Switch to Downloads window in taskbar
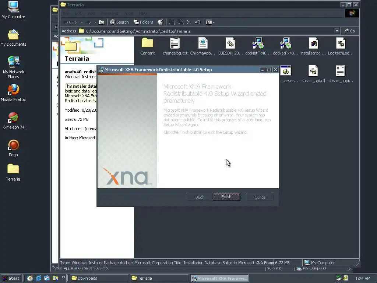Image resolution: width=377 pixels, height=283 pixels. pos(99,278)
